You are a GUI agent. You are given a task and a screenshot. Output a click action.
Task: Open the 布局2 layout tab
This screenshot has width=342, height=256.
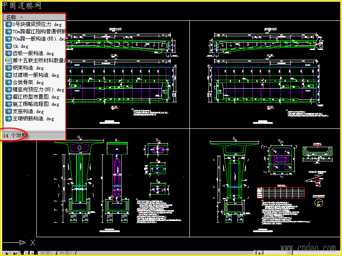(65, 253)
